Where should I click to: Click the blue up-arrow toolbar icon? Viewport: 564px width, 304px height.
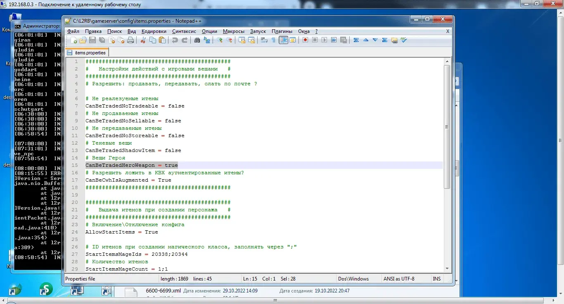tap(366, 40)
